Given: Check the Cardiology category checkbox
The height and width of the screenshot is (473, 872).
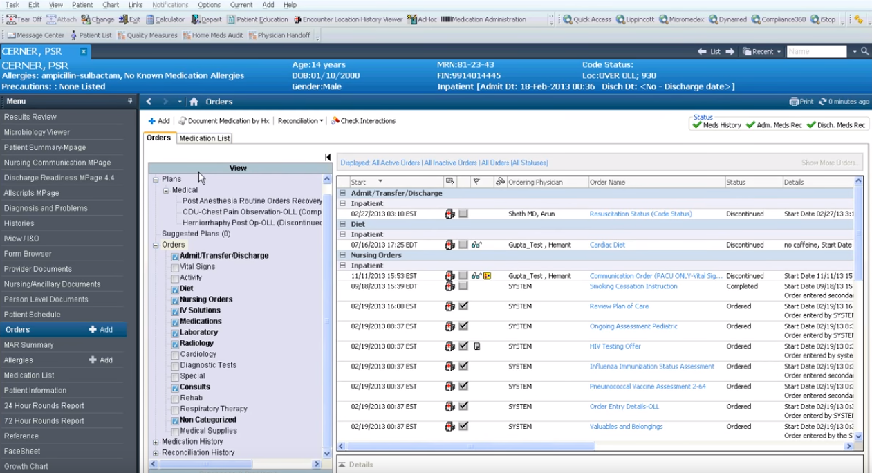Looking at the screenshot, I should [175, 355].
